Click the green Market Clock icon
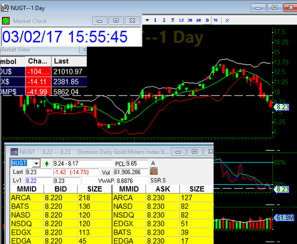 coord(5,21)
